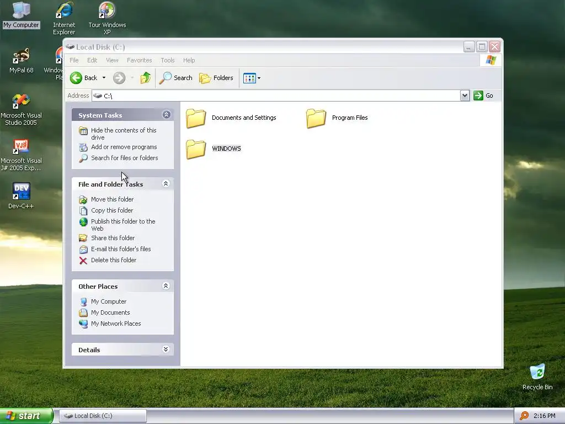Click the 2:16 PM clock
The height and width of the screenshot is (424, 565).
pyautogui.click(x=545, y=416)
